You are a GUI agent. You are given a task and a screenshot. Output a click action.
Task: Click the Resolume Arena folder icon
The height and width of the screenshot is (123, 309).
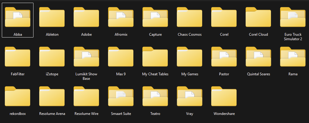52,96
